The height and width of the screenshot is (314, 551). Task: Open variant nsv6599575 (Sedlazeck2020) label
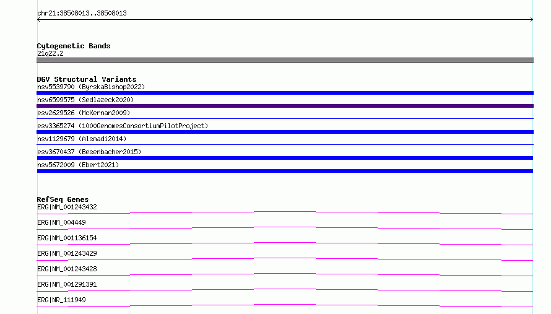point(85,100)
